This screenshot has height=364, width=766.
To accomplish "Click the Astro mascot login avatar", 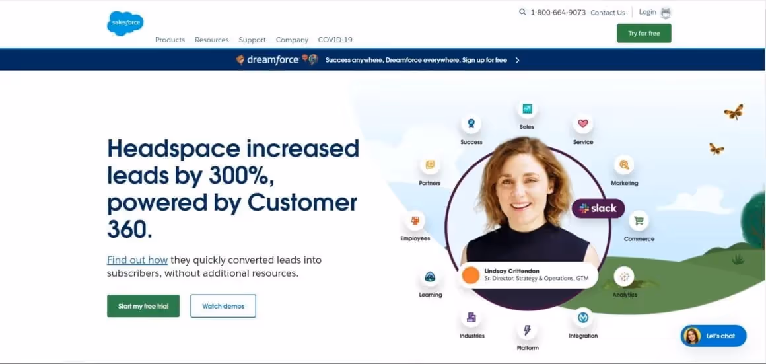I will (x=666, y=13).
